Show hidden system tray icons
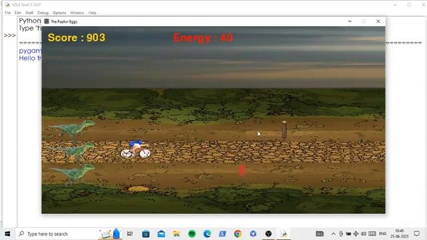The height and width of the screenshot is (240, 427). 334,234
